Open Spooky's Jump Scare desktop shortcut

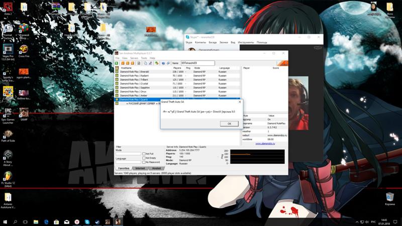click(x=8, y=75)
